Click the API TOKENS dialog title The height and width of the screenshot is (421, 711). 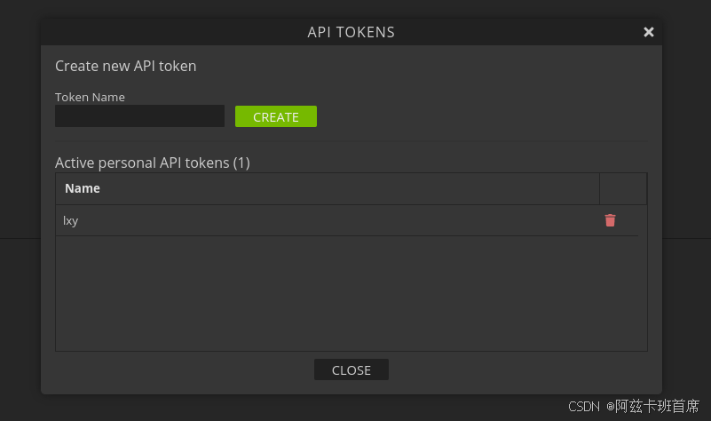(x=351, y=32)
